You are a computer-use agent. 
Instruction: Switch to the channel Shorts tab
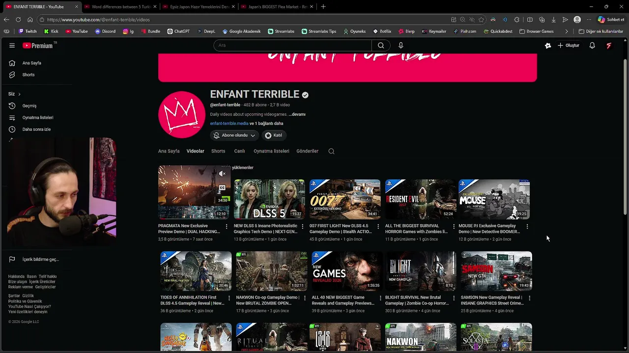[218, 151]
